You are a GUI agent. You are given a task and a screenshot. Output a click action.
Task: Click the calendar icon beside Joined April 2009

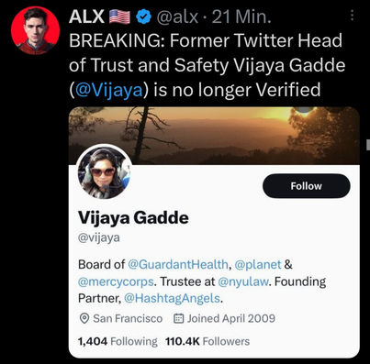(x=179, y=318)
